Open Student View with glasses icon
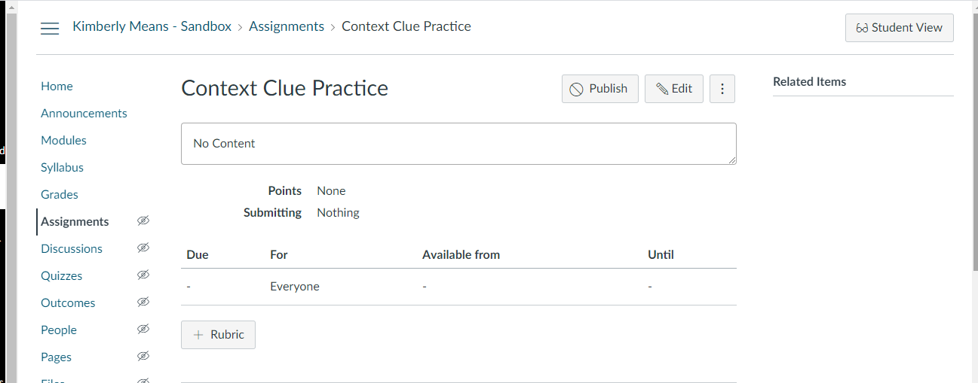978x383 pixels. (x=900, y=28)
